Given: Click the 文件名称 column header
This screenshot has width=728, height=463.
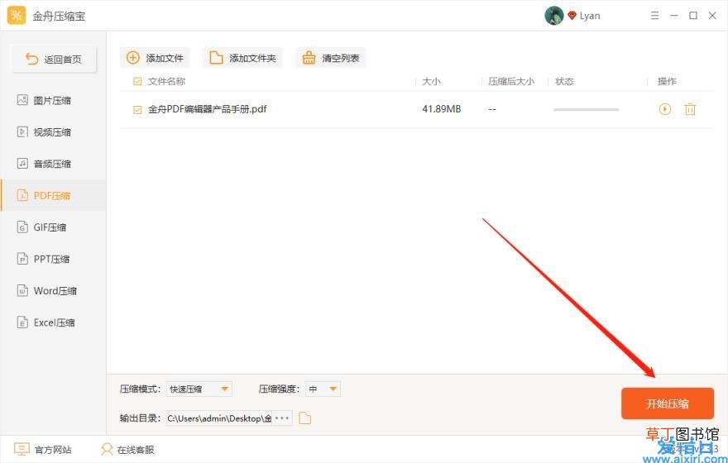Looking at the screenshot, I should [x=166, y=81].
